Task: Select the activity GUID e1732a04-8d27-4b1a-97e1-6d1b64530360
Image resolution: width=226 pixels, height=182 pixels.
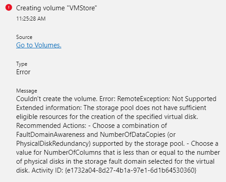Action: point(130,170)
